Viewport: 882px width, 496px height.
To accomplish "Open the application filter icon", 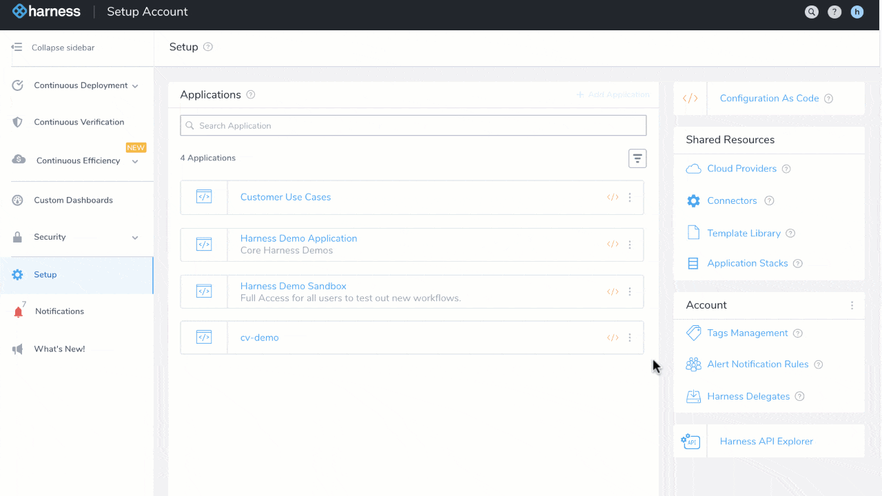I will (637, 158).
